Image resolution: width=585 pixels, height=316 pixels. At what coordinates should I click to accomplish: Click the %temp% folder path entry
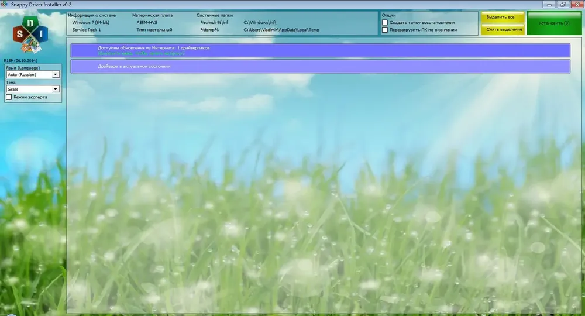(x=209, y=30)
